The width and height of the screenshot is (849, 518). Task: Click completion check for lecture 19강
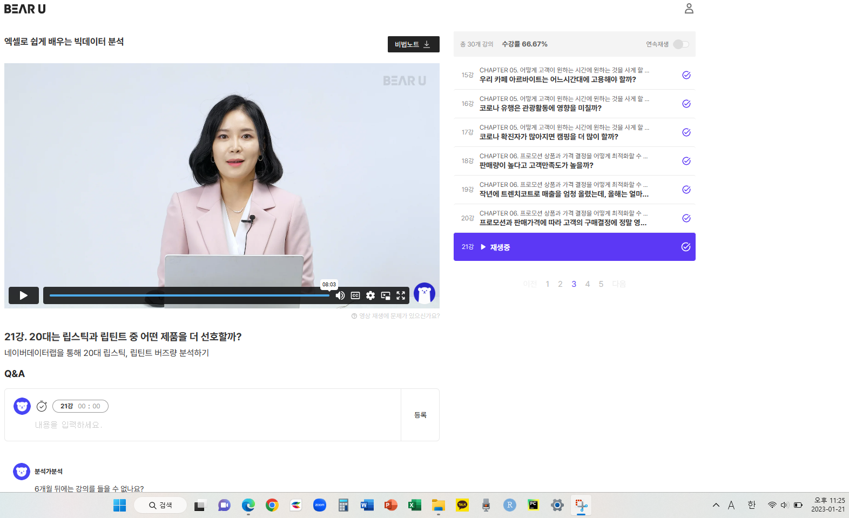[x=686, y=190]
